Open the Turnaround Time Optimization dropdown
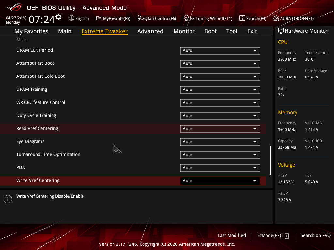The image size is (334, 250). click(x=220, y=155)
